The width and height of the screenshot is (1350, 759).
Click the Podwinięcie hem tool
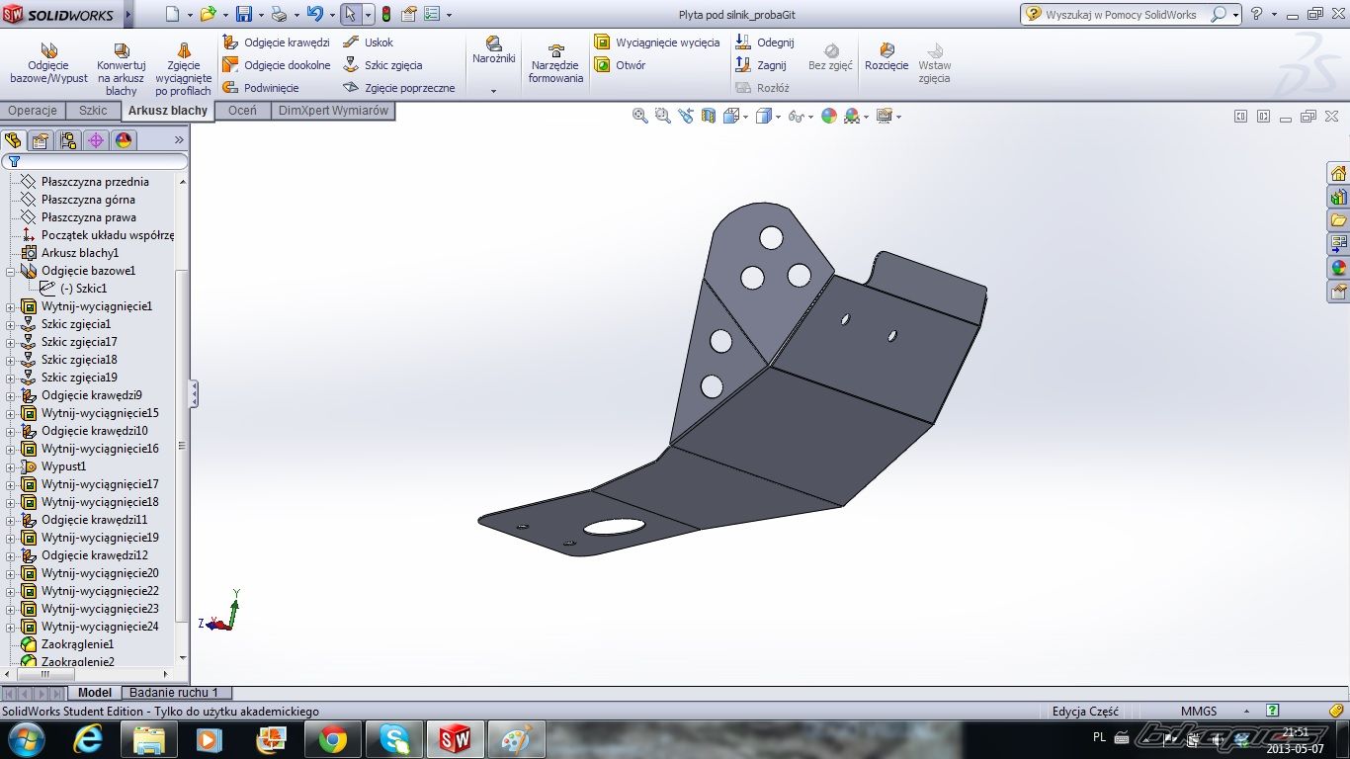pos(261,88)
